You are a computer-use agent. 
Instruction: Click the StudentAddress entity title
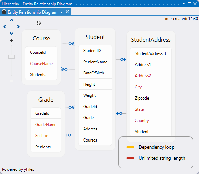(151, 40)
